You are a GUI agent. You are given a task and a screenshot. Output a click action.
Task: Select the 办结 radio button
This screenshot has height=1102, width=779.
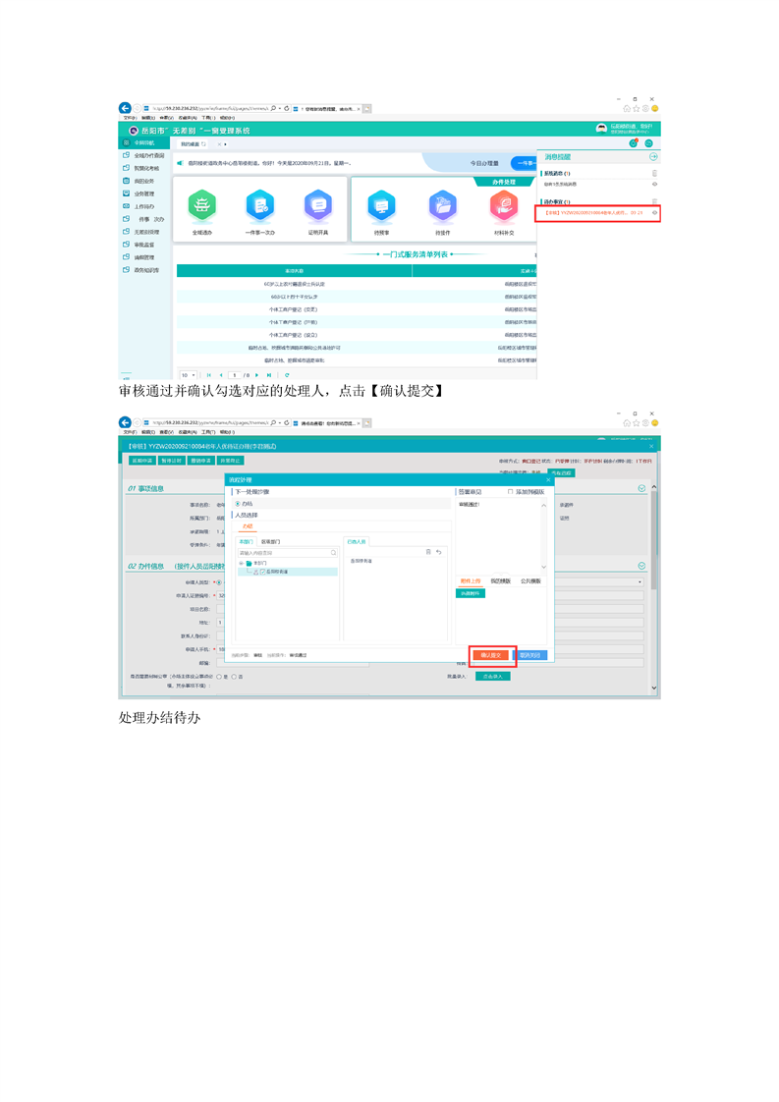click(x=237, y=504)
